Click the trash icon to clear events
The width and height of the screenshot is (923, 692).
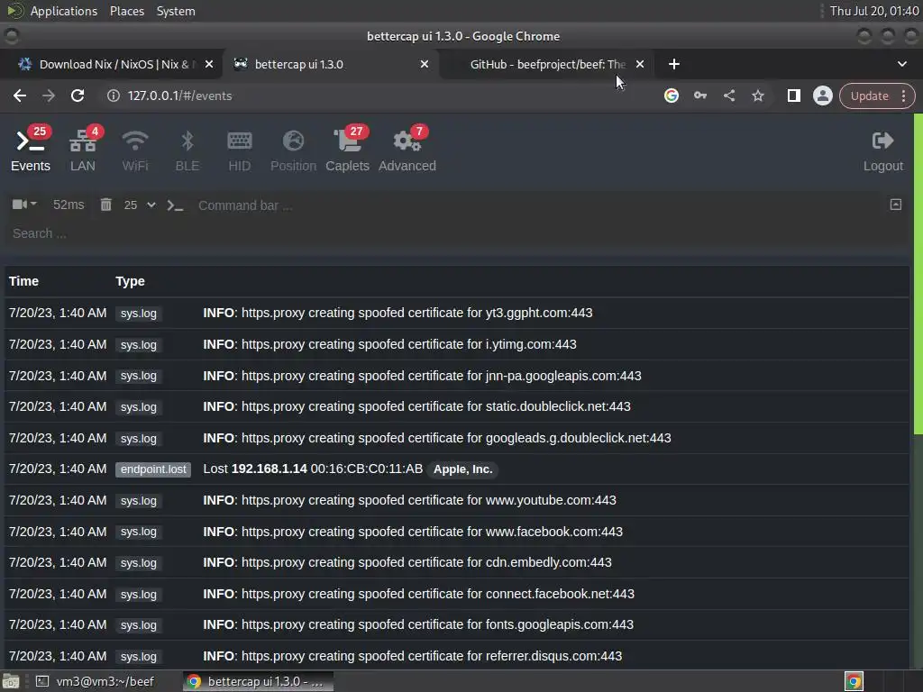click(x=106, y=205)
